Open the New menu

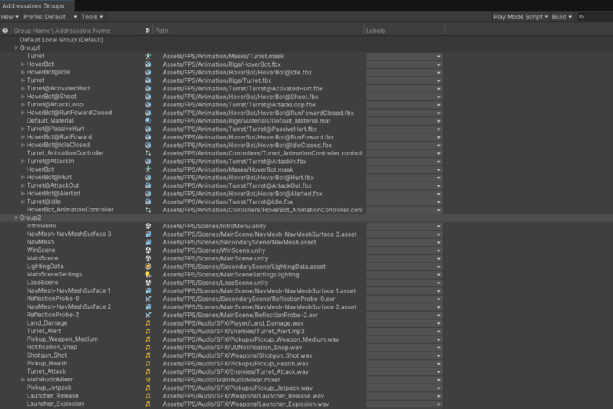click(x=10, y=17)
